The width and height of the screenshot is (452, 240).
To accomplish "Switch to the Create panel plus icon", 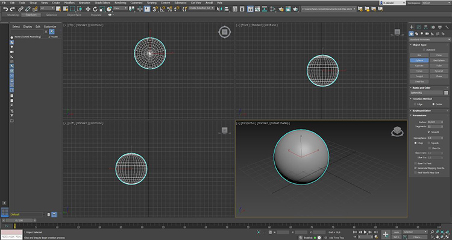I will pyautogui.click(x=412, y=27).
